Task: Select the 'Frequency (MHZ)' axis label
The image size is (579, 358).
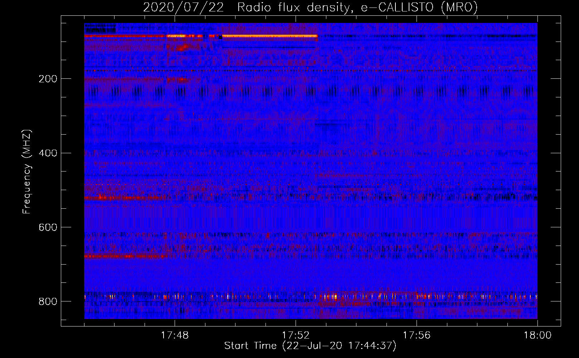Action: (x=27, y=172)
